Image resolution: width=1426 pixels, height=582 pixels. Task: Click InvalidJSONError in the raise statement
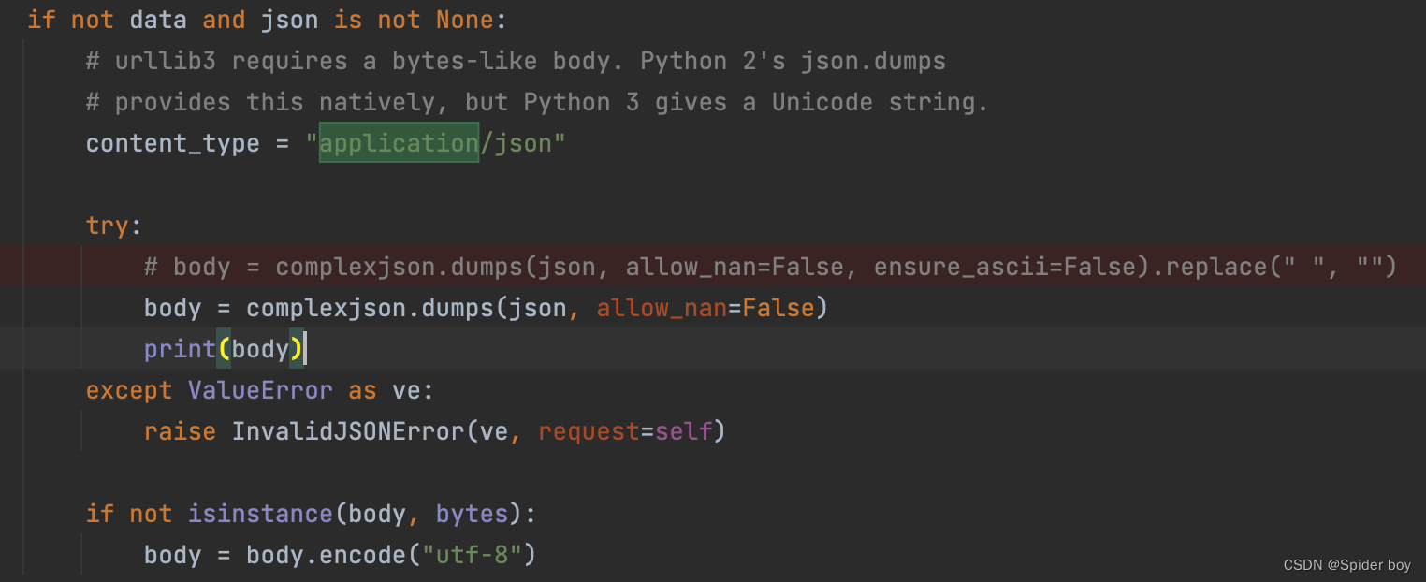[x=348, y=431]
